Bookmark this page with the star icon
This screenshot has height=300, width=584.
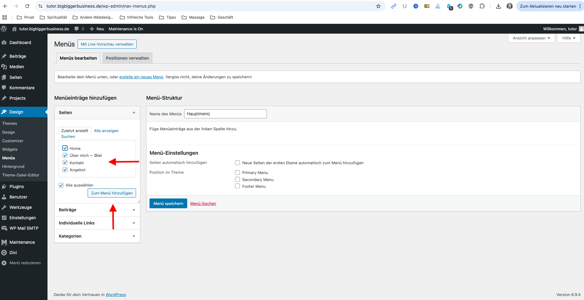point(378,6)
